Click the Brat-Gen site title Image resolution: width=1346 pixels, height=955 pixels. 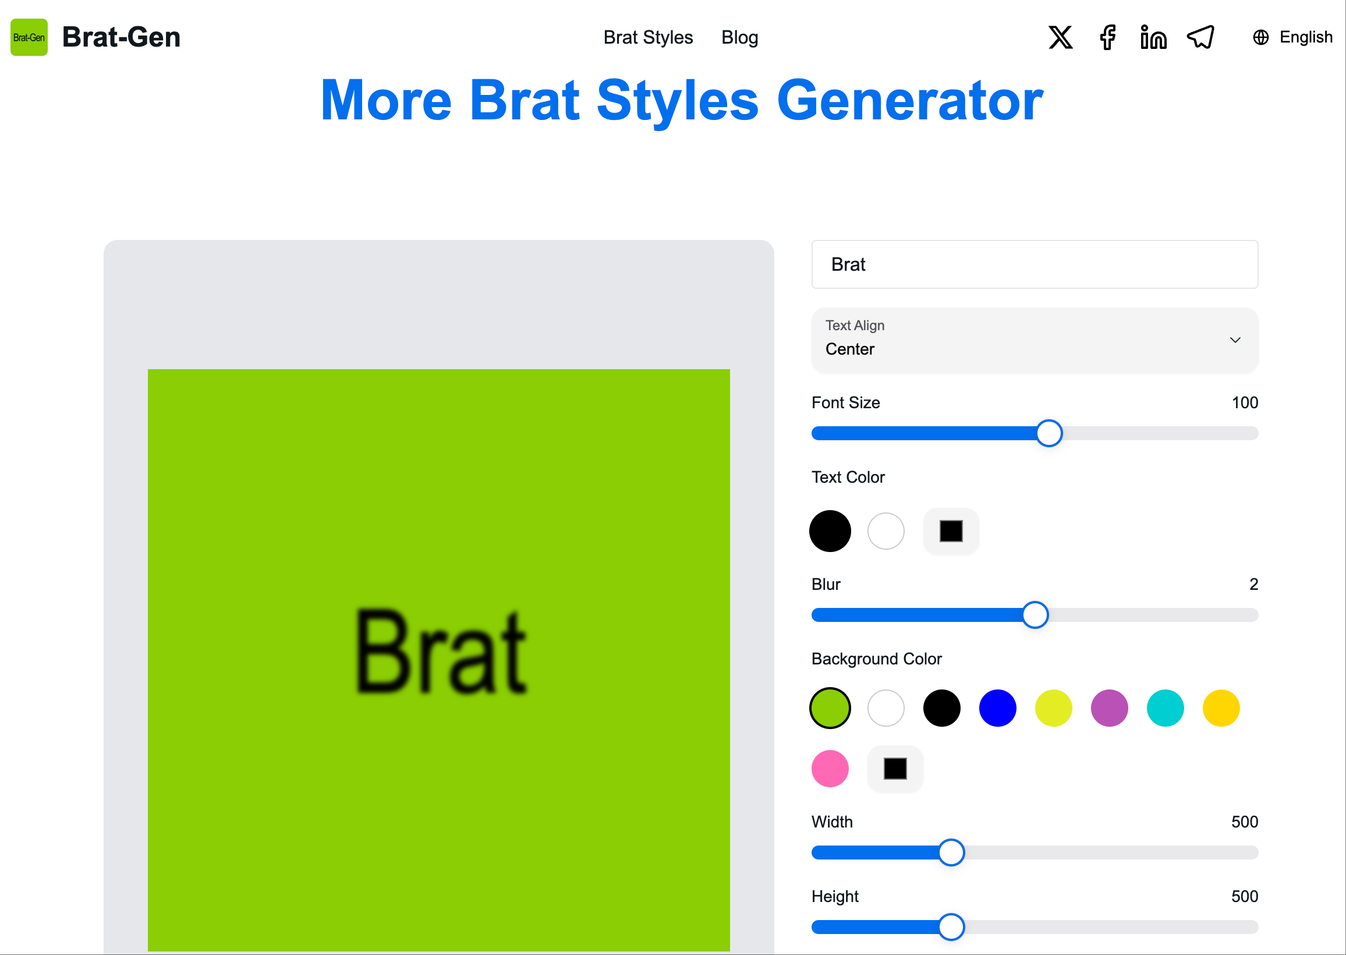click(x=122, y=37)
